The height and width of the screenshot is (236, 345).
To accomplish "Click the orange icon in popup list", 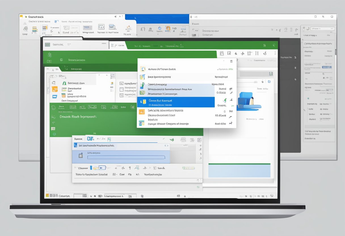I will 142,112.
